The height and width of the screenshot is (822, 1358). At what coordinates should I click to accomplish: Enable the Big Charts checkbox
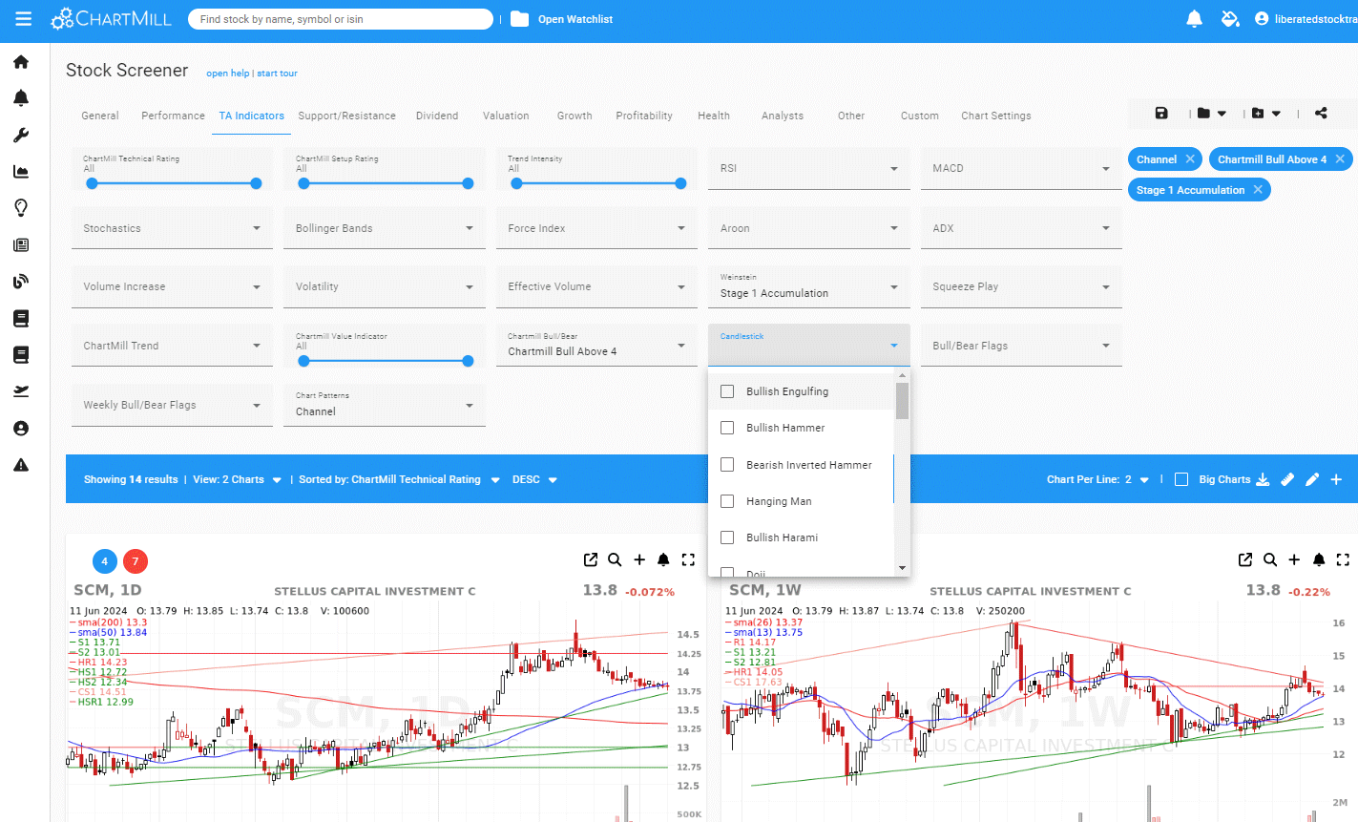click(1181, 479)
